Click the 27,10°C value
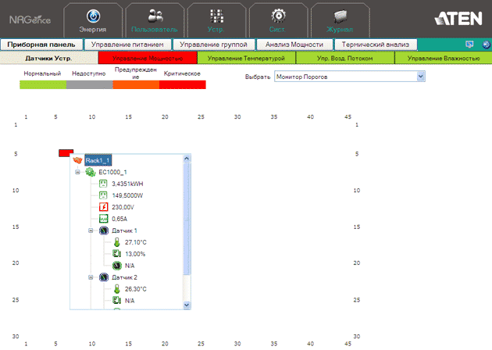The height and width of the screenshot is (350, 492). (x=136, y=242)
